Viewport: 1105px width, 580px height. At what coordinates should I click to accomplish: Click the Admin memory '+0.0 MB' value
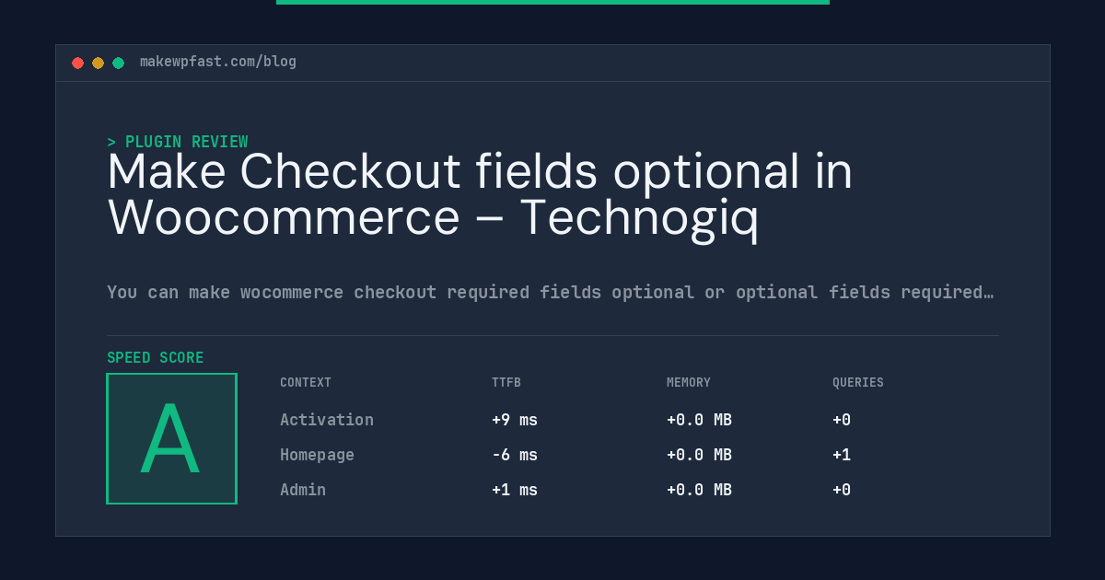(x=699, y=490)
